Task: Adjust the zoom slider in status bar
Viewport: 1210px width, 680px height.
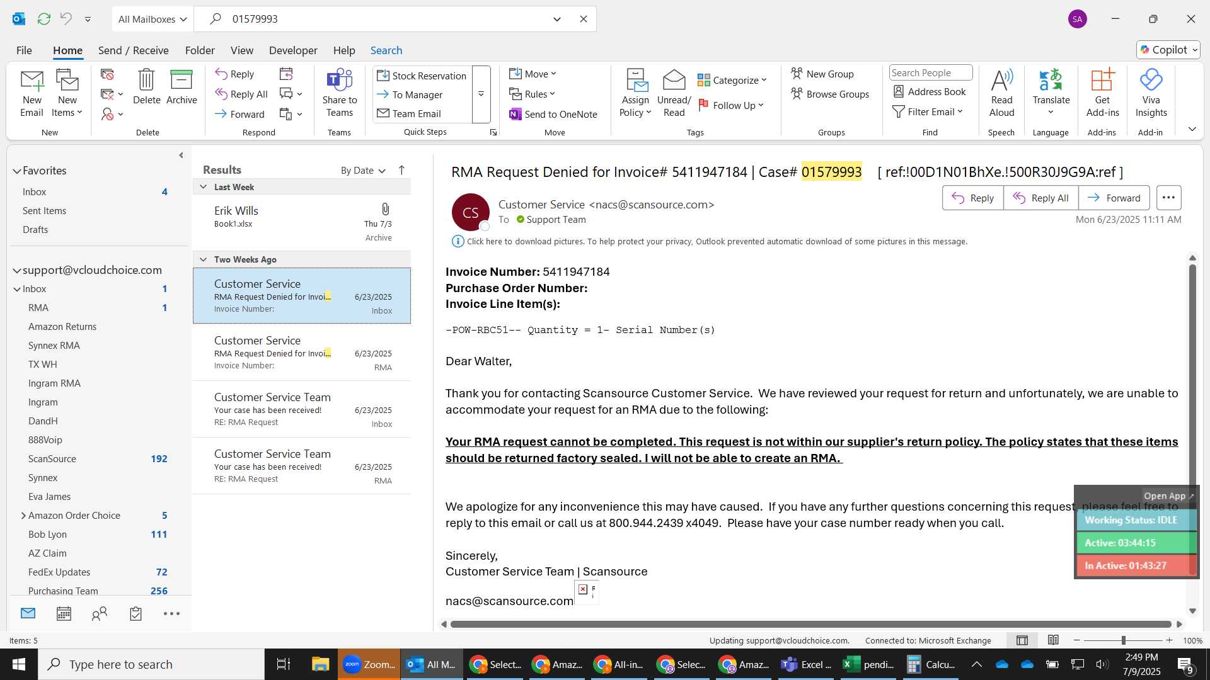Action: point(1123,640)
